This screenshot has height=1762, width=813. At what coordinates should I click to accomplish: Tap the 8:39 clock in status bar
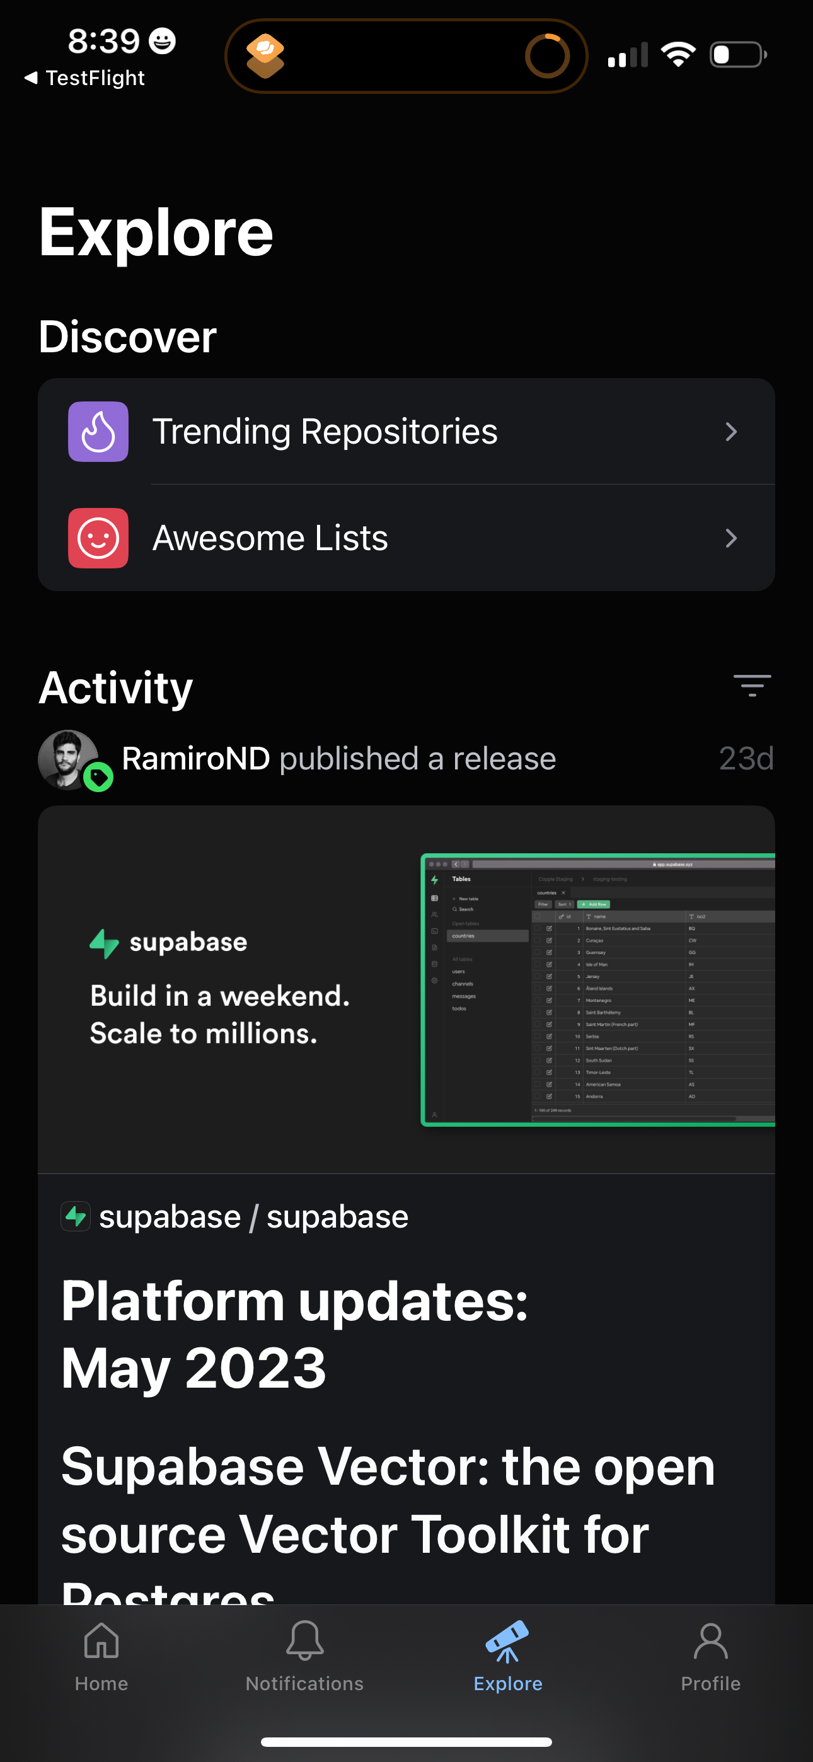(103, 41)
